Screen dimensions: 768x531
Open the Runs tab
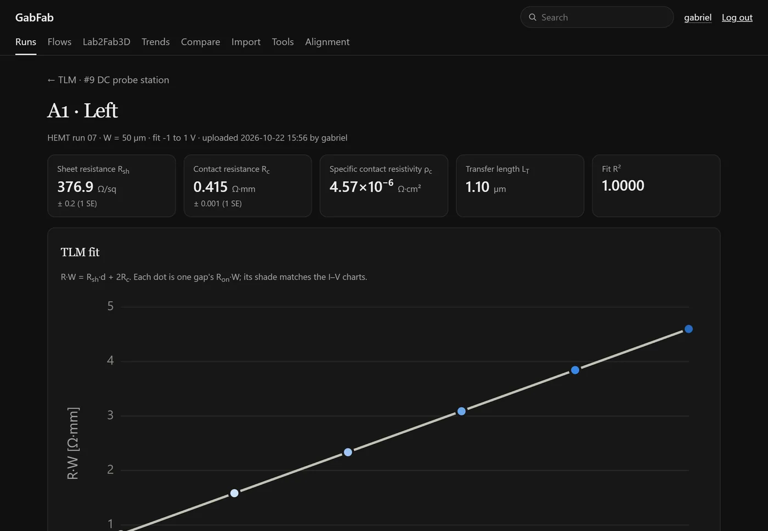tap(26, 42)
